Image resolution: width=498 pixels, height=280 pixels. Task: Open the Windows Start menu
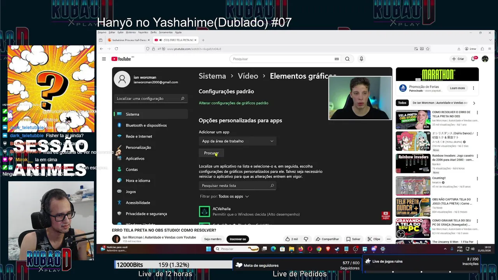(209, 249)
